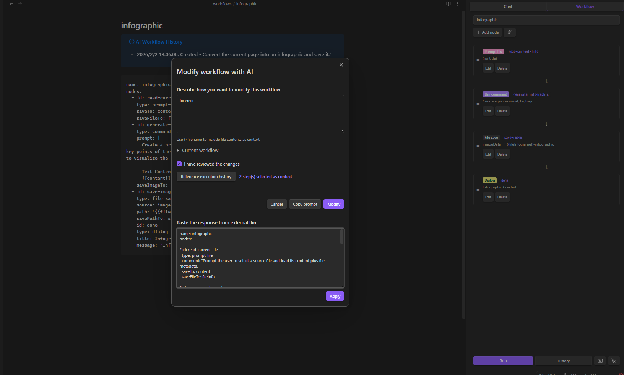
Task: Toggle the AI auto-run icon at bottom right
Action: pos(614,360)
